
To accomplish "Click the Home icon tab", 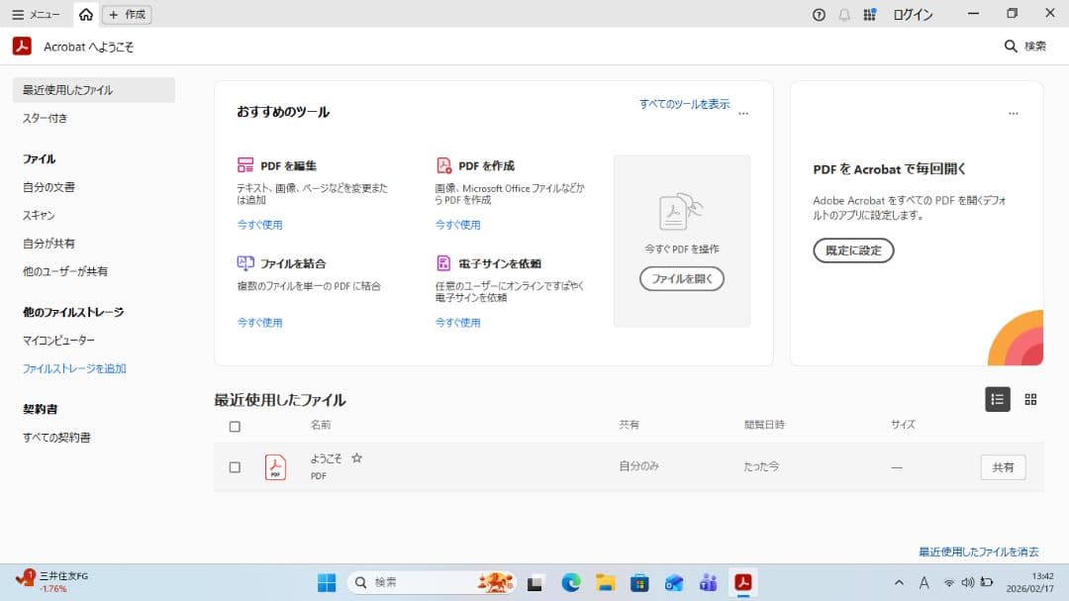I will (86, 15).
